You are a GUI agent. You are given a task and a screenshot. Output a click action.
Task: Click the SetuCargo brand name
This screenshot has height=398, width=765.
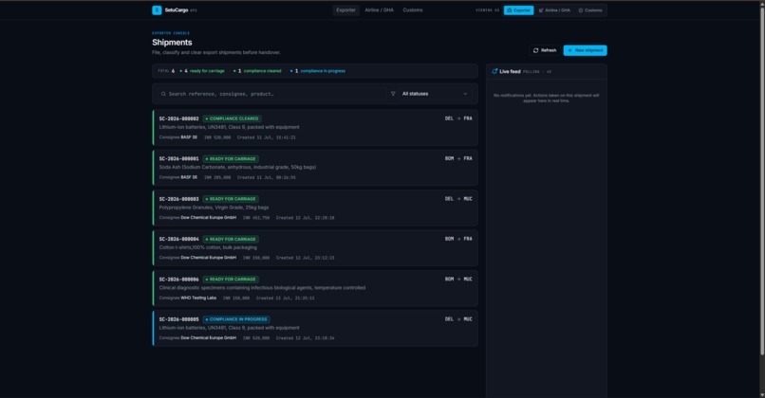point(177,10)
